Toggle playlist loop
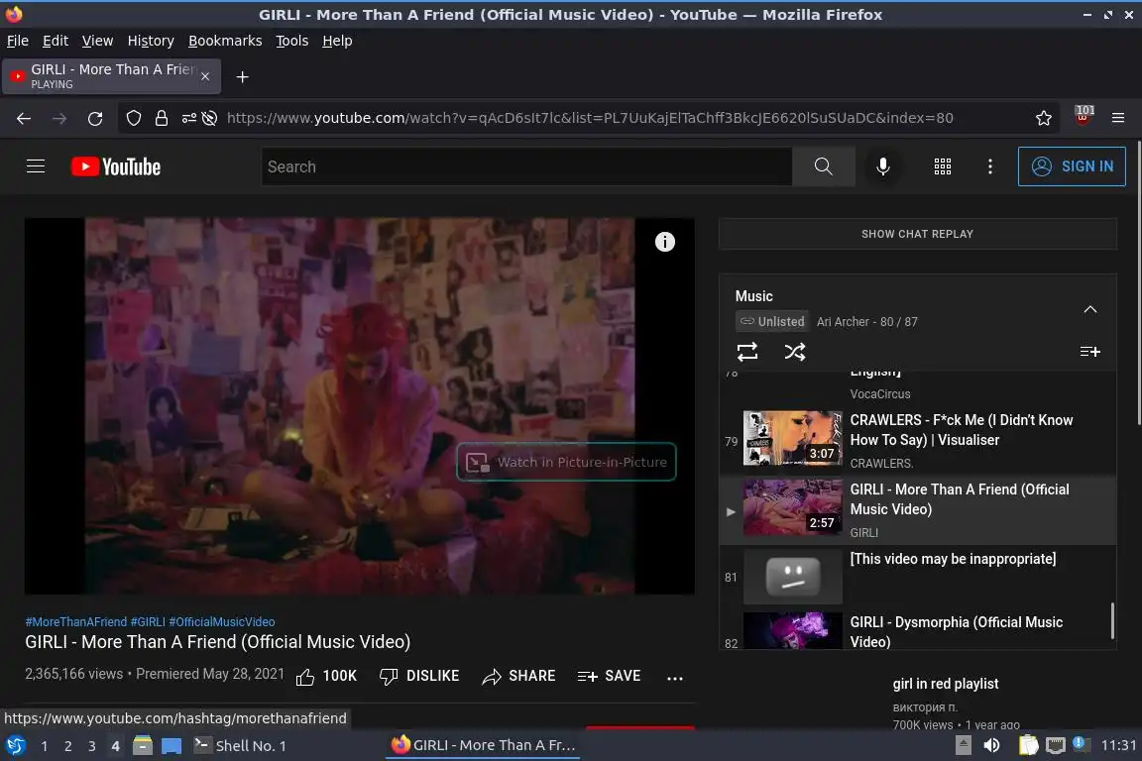1142x761 pixels. pyautogui.click(x=747, y=352)
